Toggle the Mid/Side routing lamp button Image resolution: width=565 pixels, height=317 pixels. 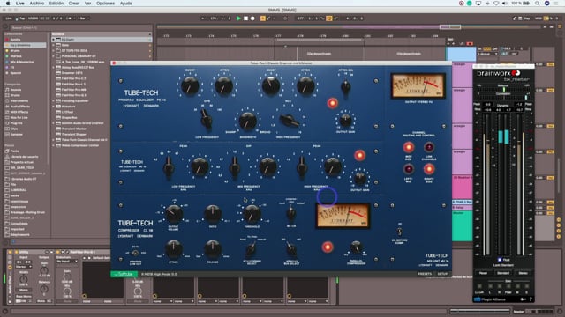click(408, 147)
